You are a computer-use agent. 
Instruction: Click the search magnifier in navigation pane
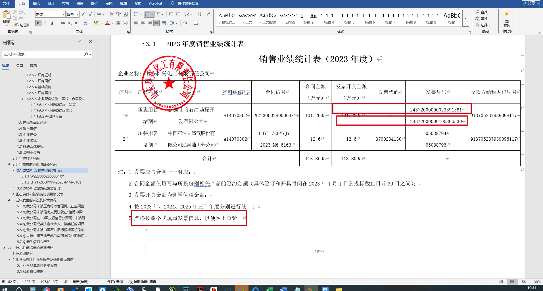(x=86, y=54)
